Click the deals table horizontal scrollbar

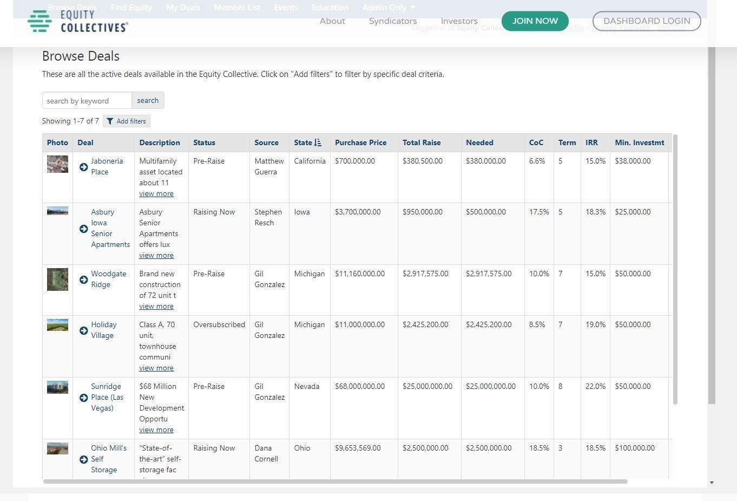pyautogui.click(x=335, y=482)
